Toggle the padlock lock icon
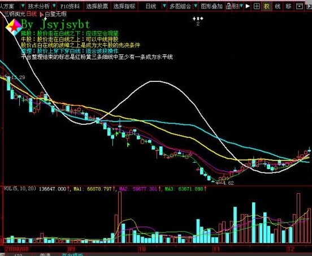Image resolution: width=312 pixels, height=256 pixels. (228, 6)
